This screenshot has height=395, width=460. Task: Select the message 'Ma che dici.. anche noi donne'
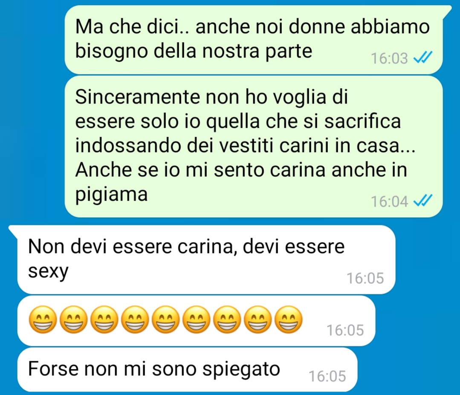(254, 40)
